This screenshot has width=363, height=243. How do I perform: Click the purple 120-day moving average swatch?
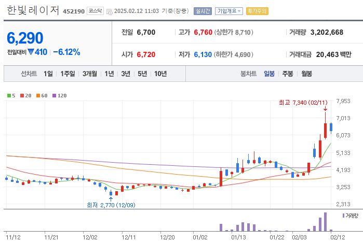pos(55,96)
